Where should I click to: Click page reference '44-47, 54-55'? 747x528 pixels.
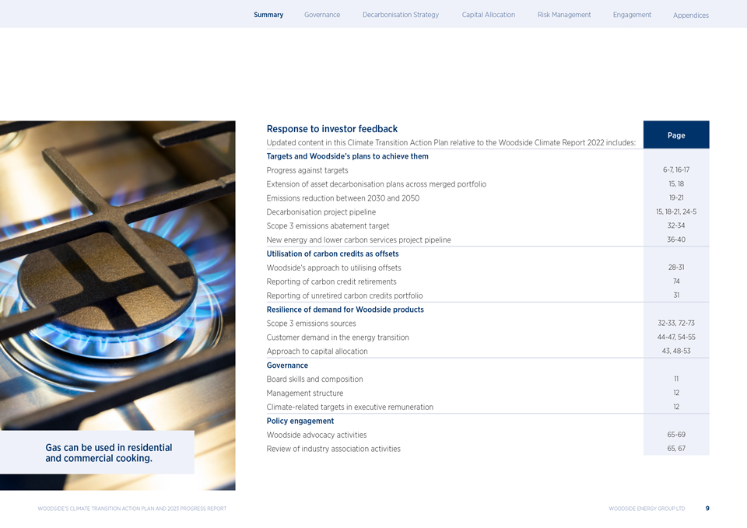click(676, 337)
